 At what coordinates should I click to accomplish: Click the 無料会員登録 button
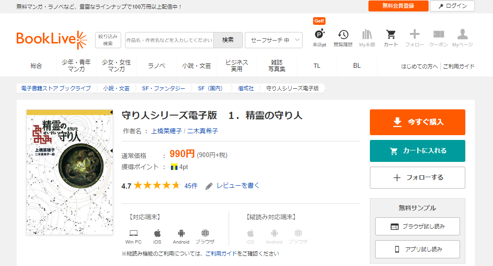pyautogui.click(x=399, y=6)
